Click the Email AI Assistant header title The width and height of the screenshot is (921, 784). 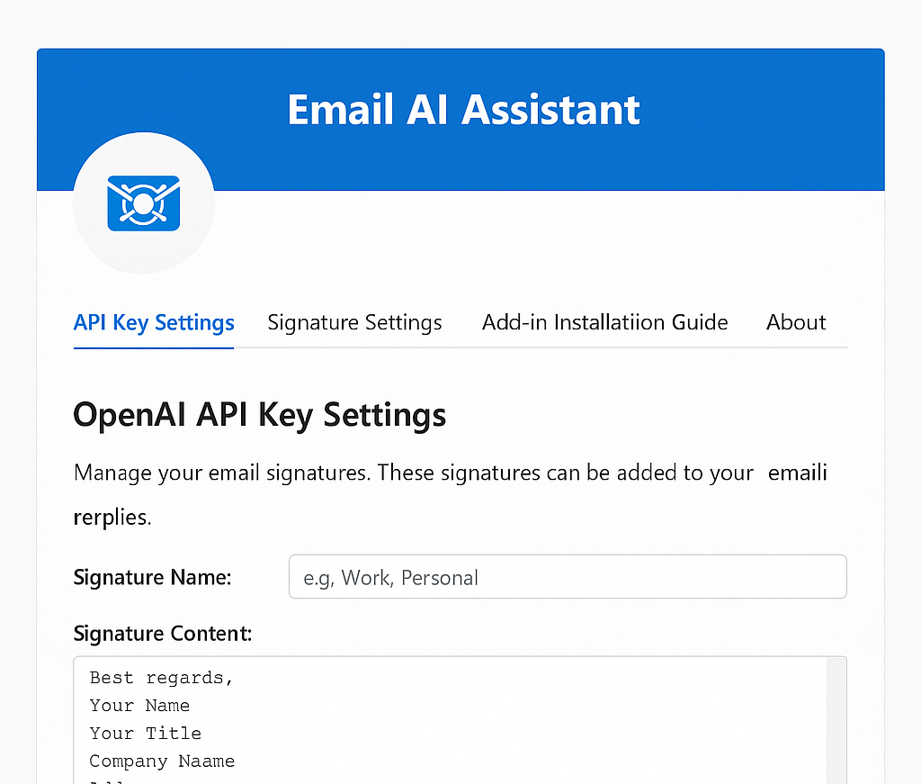(x=463, y=110)
